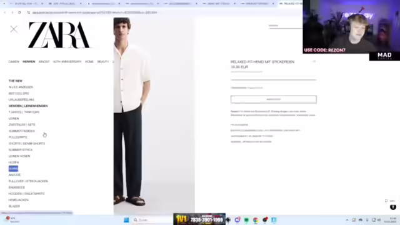Screen dimensions: 400x225
Task: Open the green app icon on taskbar
Action: 246,220
